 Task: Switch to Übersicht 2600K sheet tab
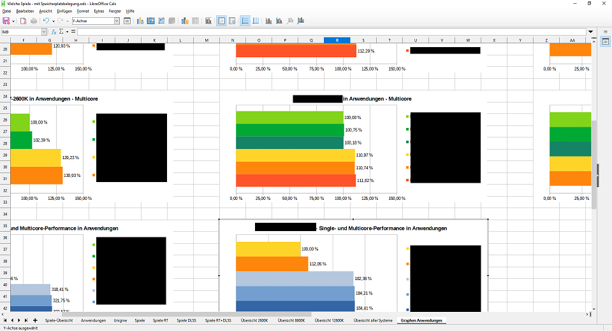(x=254, y=320)
